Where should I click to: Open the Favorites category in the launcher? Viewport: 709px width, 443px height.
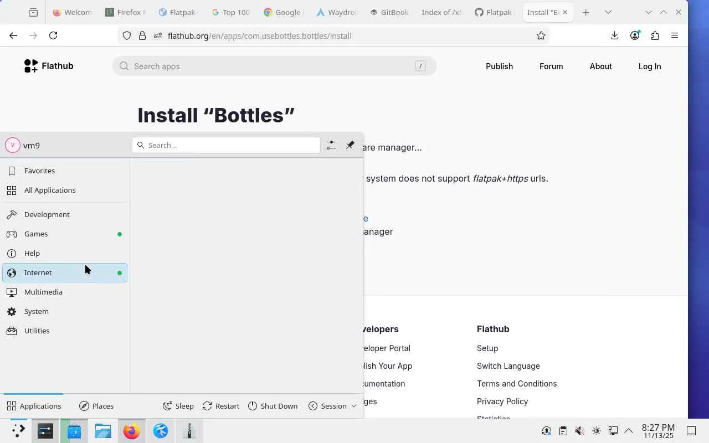click(x=65, y=171)
